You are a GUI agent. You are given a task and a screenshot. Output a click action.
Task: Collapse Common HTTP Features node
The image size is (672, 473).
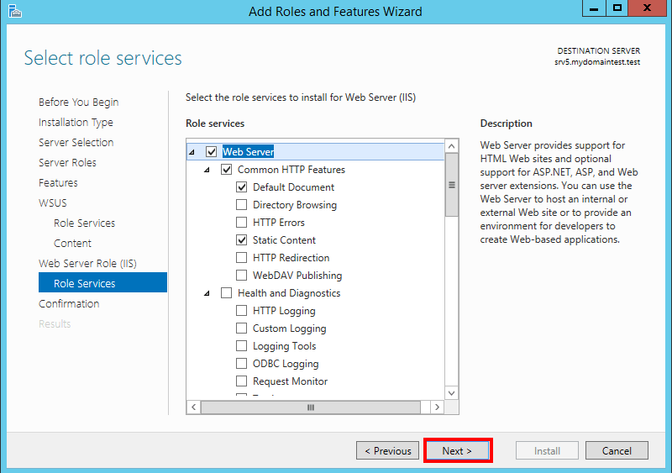click(x=207, y=170)
